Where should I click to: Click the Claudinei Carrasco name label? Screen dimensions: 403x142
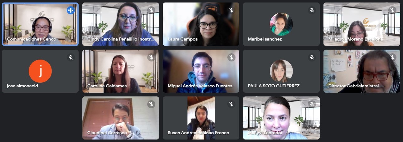coord(107,133)
